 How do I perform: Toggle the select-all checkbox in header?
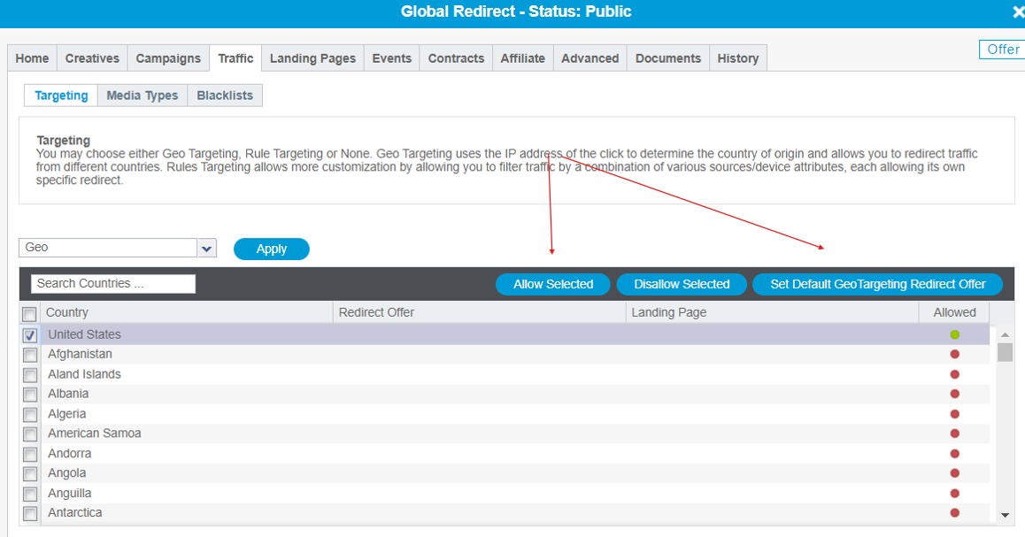tap(30, 313)
